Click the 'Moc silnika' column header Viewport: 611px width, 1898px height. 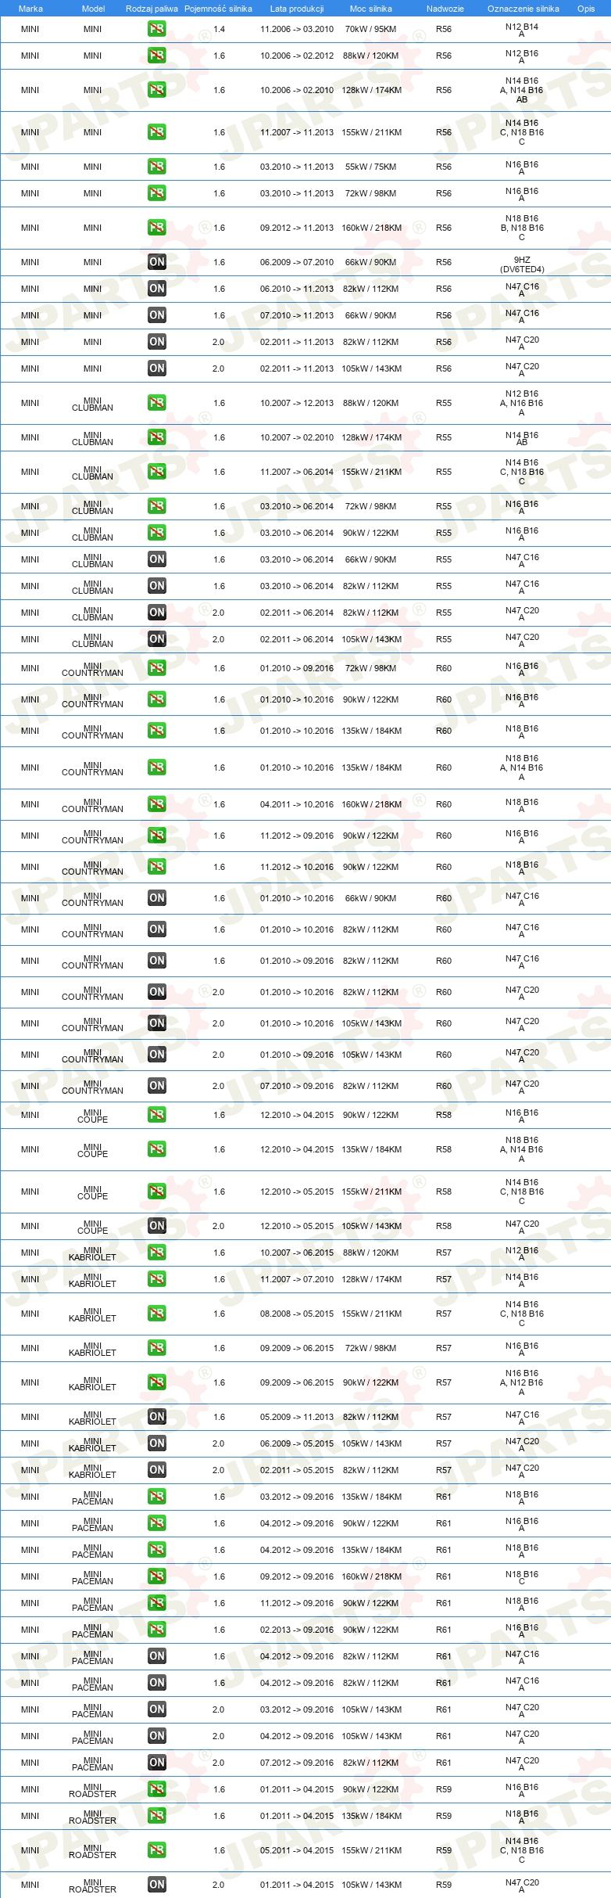pos(371,9)
